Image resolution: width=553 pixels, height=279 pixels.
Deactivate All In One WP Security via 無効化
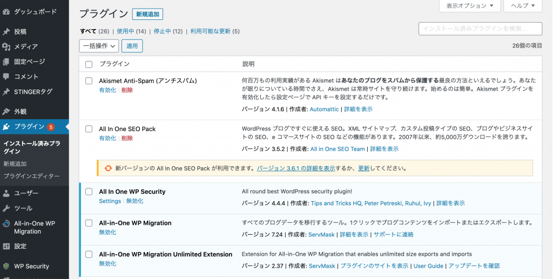coord(134,201)
